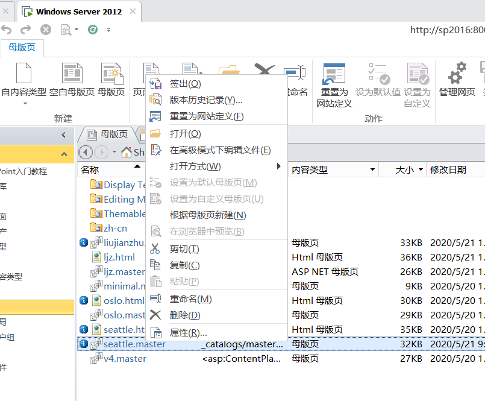Click the 在浏览器中预览(B) menu entry
Screen dimensions: 485x401
click(216, 232)
